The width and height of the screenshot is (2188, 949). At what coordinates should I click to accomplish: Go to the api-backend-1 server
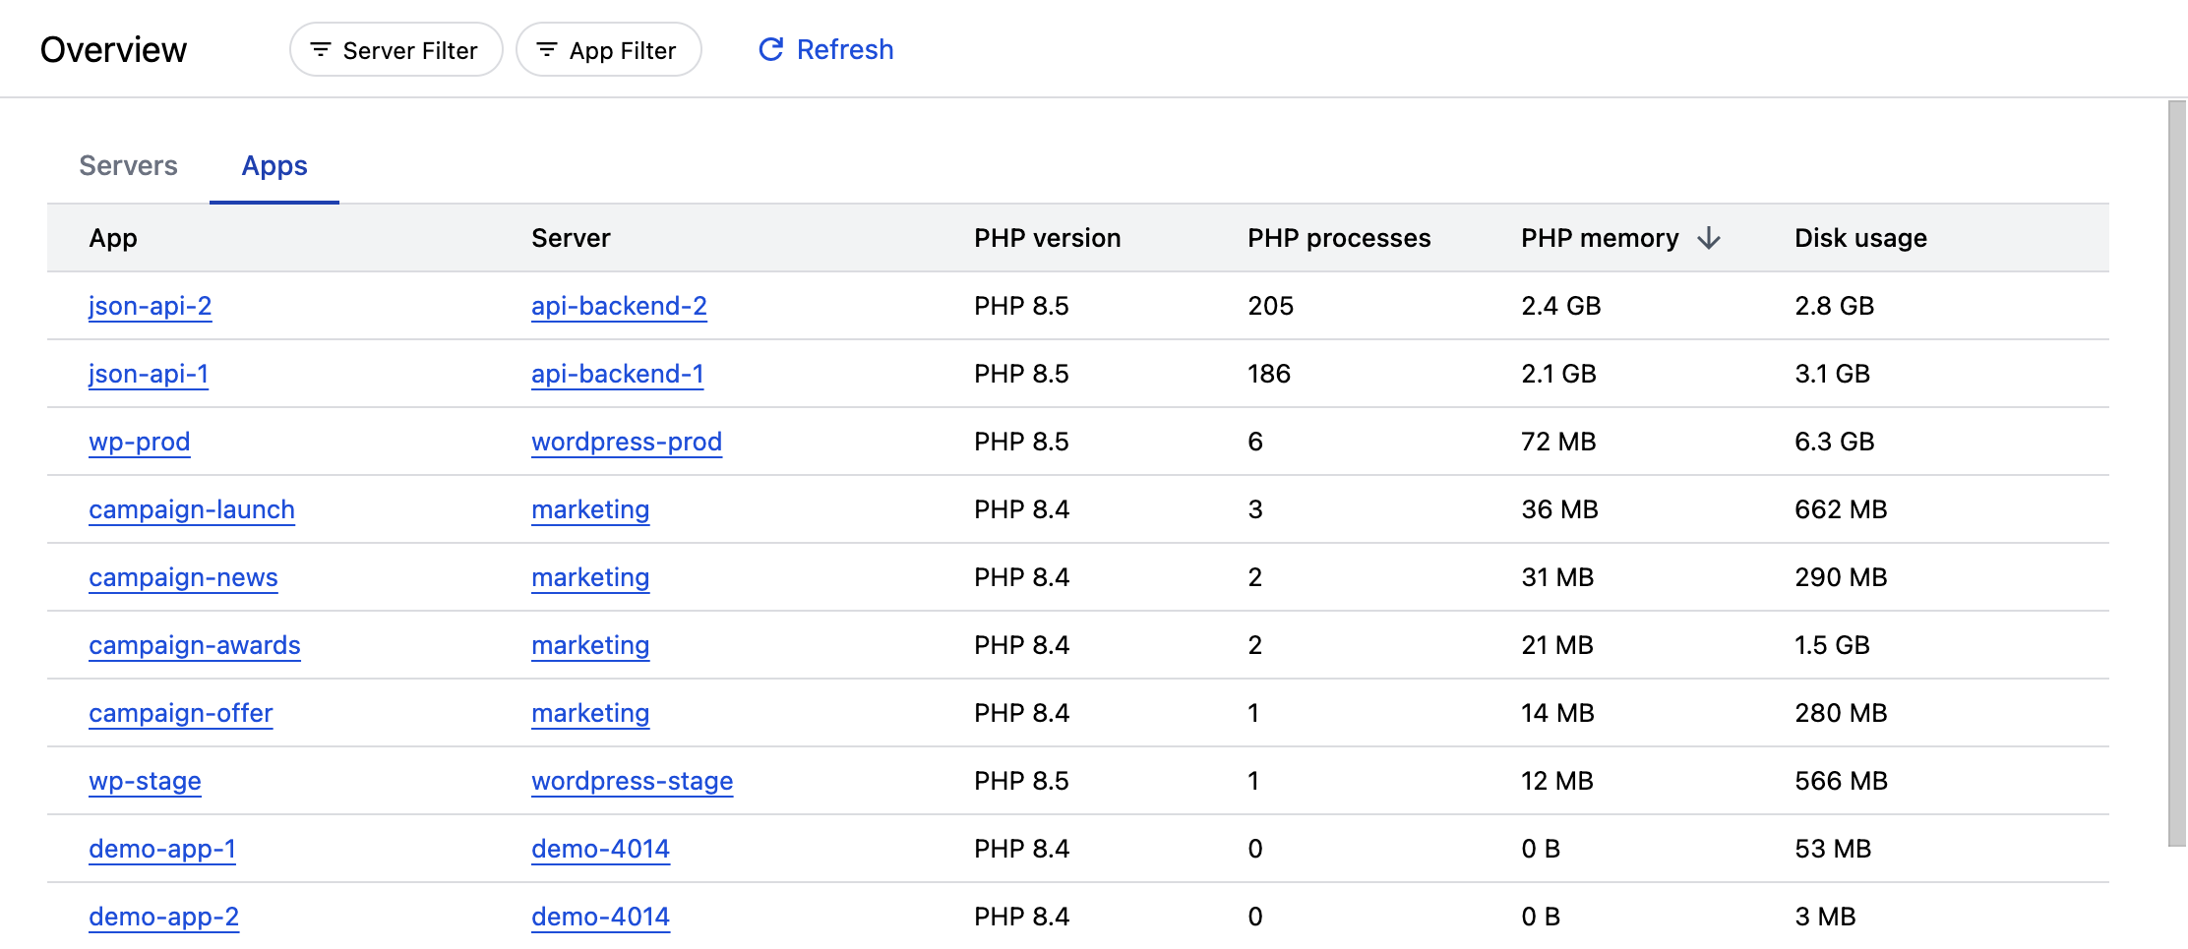(617, 374)
